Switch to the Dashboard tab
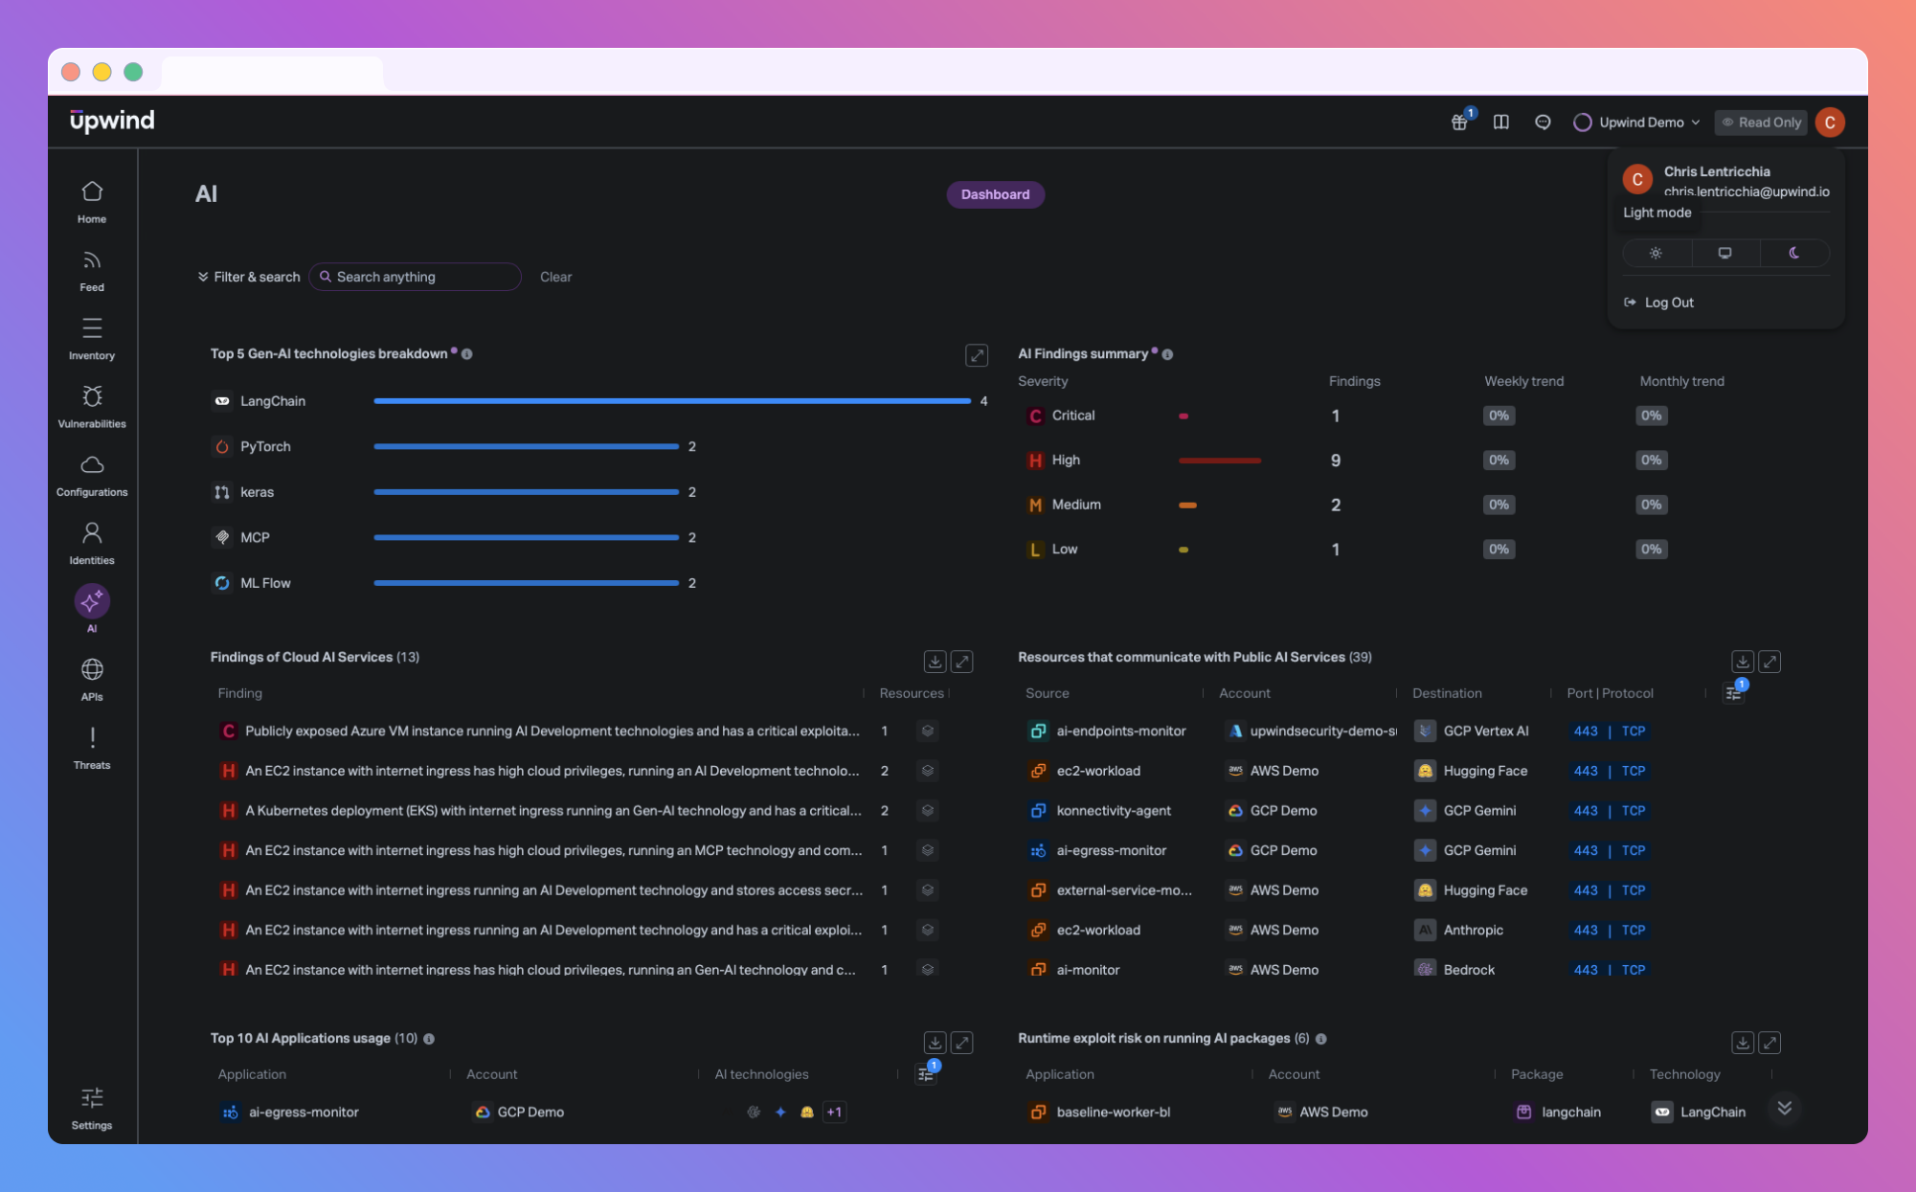 (x=995, y=194)
